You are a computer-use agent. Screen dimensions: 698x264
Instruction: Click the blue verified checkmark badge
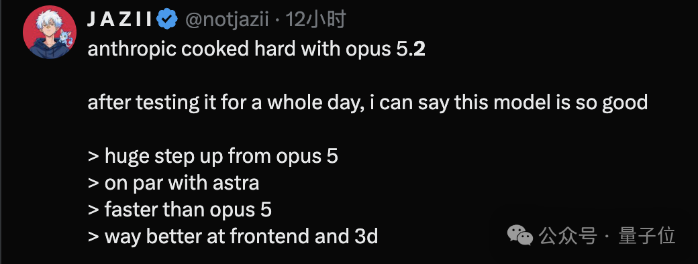click(x=168, y=19)
